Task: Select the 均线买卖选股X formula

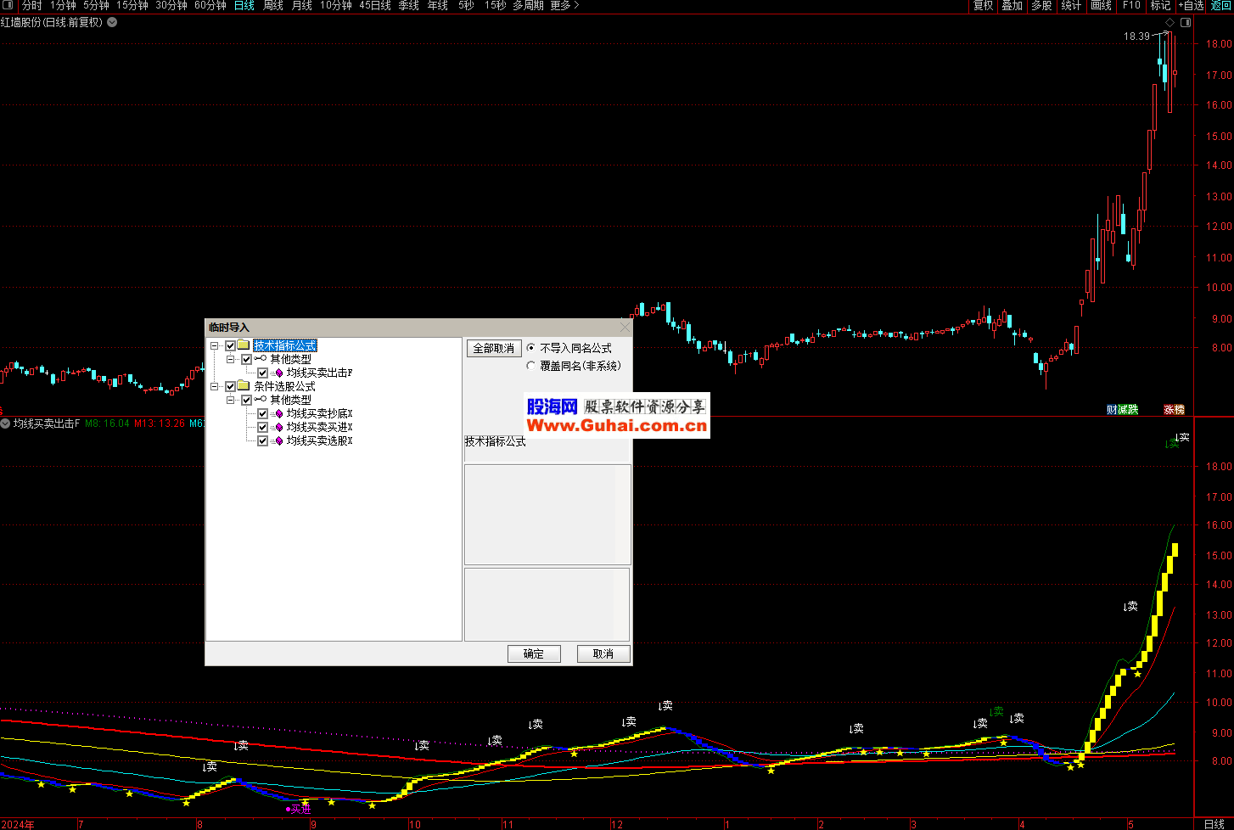Action: tap(319, 440)
